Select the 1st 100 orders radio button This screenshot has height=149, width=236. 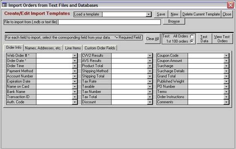[x=191, y=41]
